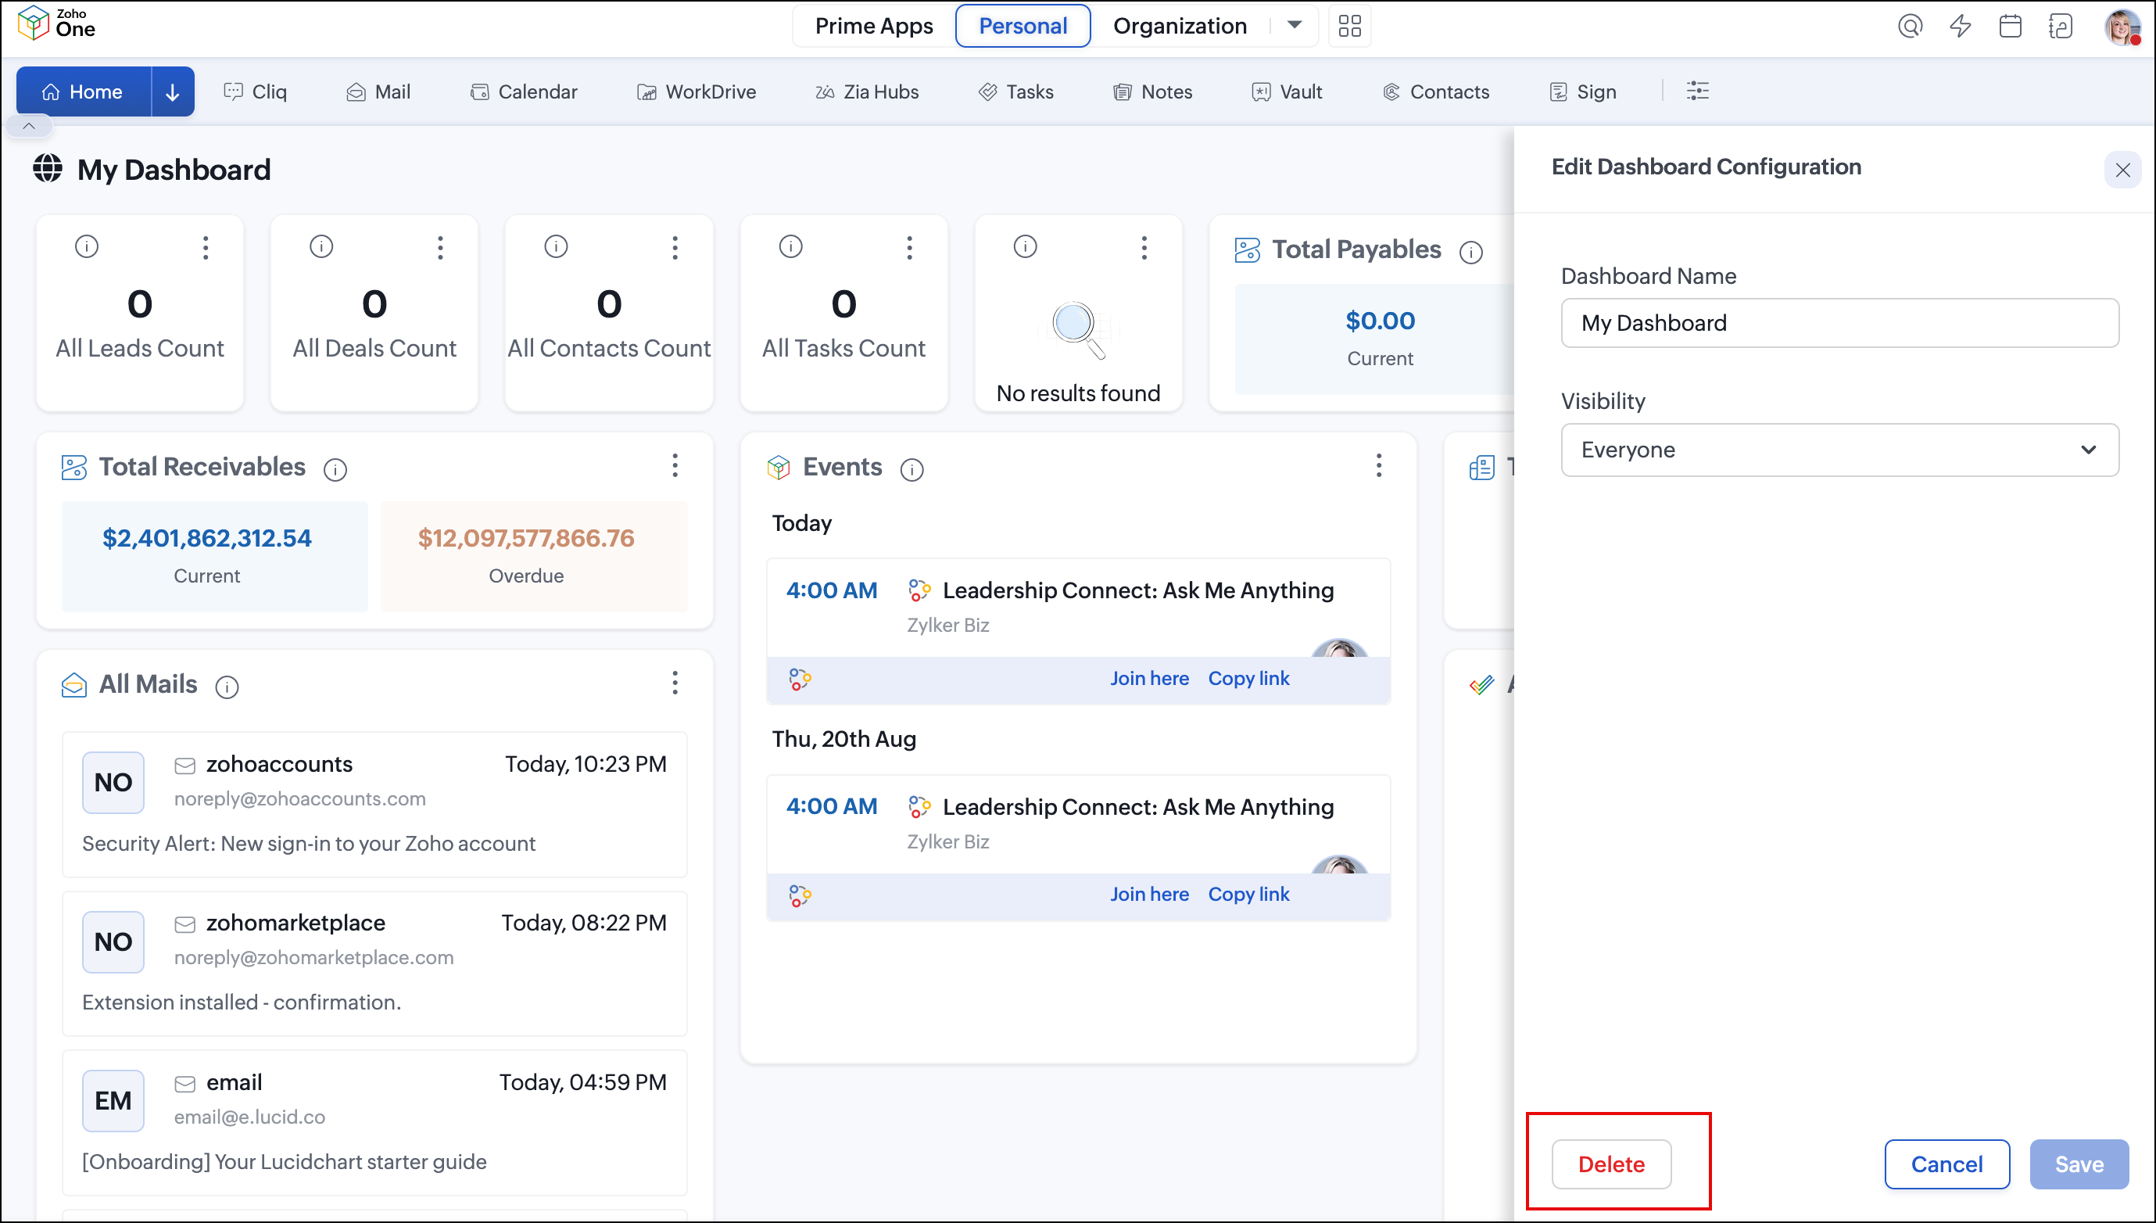Open three-dot menu on All Deals Count card

tap(440, 247)
